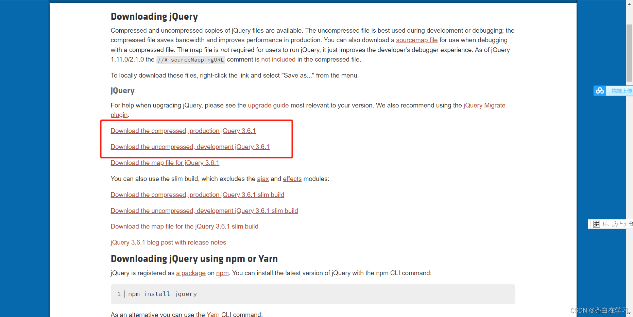The image size is (633, 317).
Task: Download the compressed, production jQuery 3.6.1
Action: [x=183, y=131]
